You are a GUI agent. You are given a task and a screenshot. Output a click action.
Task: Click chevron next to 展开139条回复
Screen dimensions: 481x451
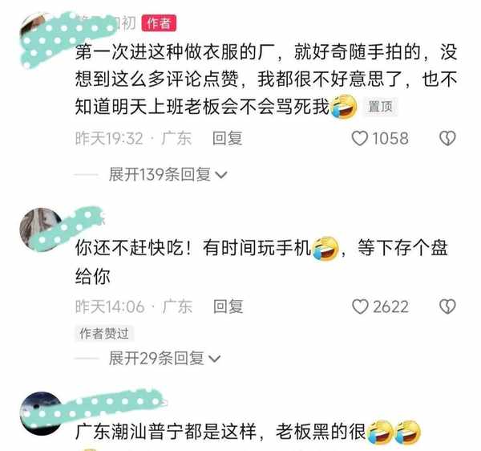(221, 175)
